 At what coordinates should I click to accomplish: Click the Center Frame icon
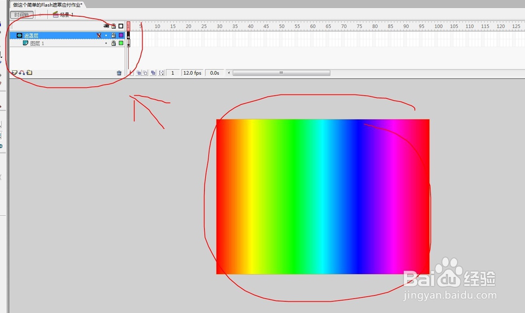(131, 72)
